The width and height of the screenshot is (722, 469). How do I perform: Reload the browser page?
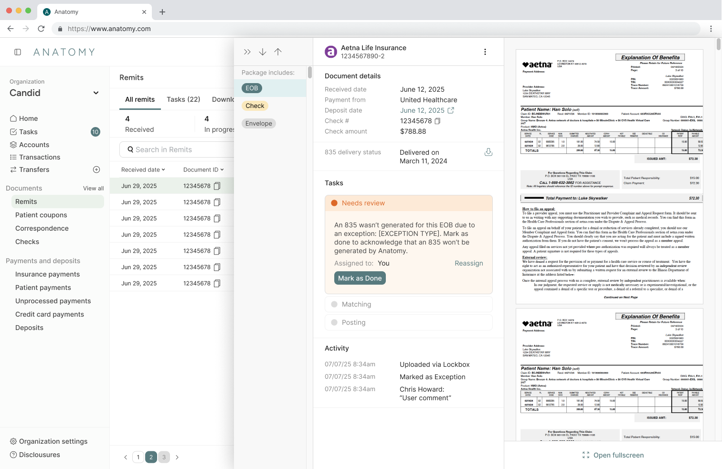click(41, 29)
